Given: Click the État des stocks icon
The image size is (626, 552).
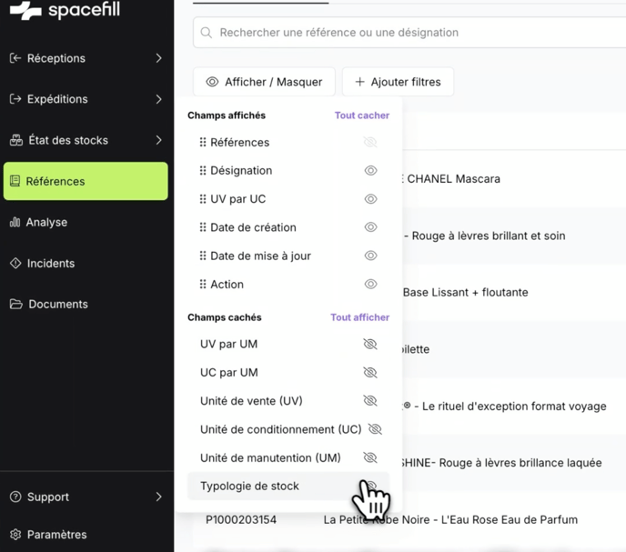Looking at the screenshot, I should pos(15,140).
